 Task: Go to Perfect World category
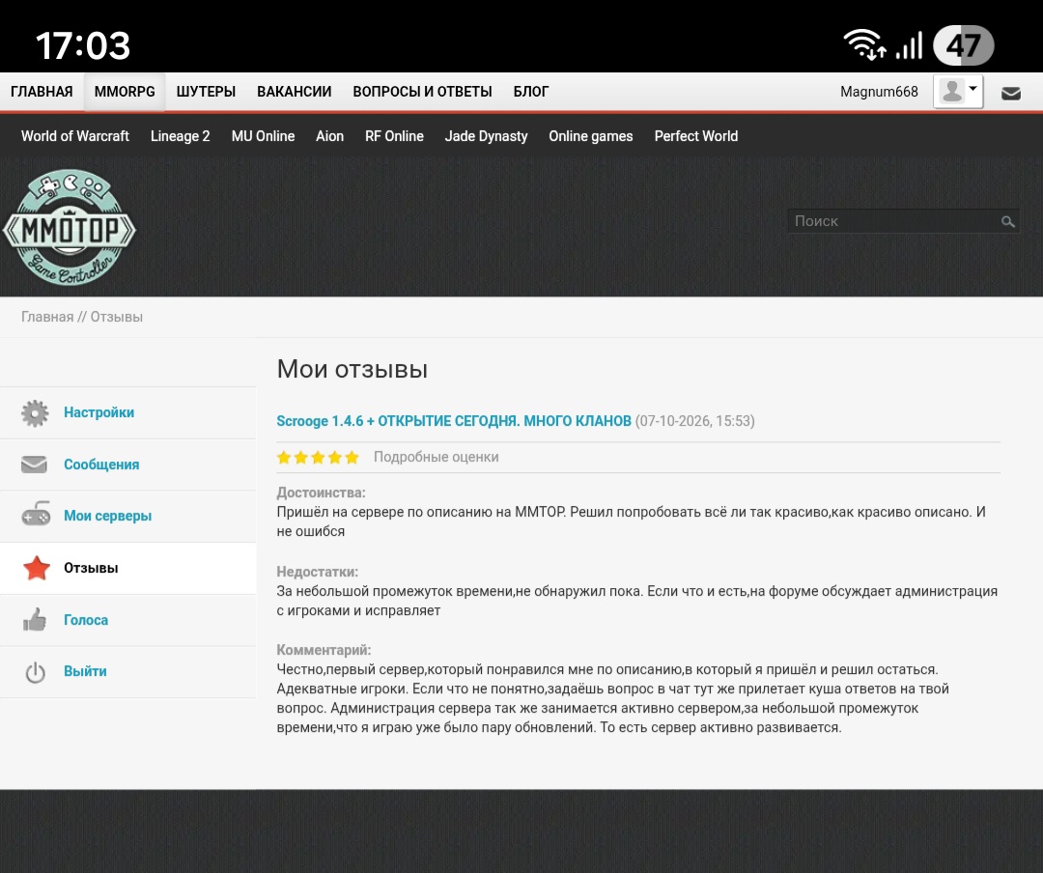[695, 136]
